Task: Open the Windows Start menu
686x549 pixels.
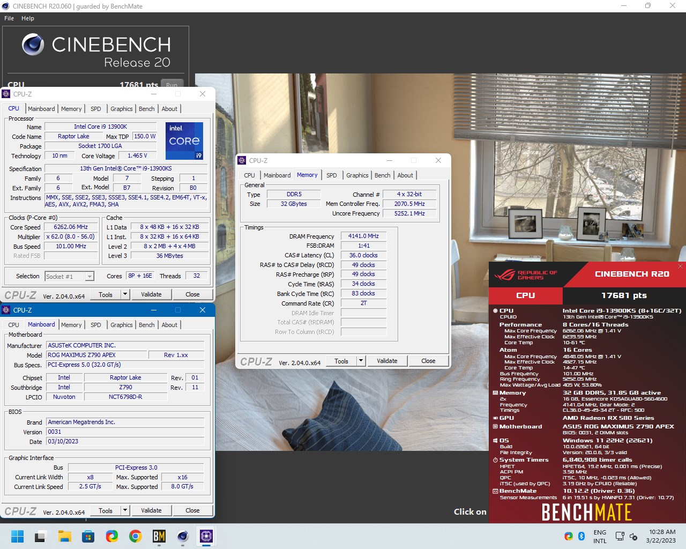Action: pos(17,536)
